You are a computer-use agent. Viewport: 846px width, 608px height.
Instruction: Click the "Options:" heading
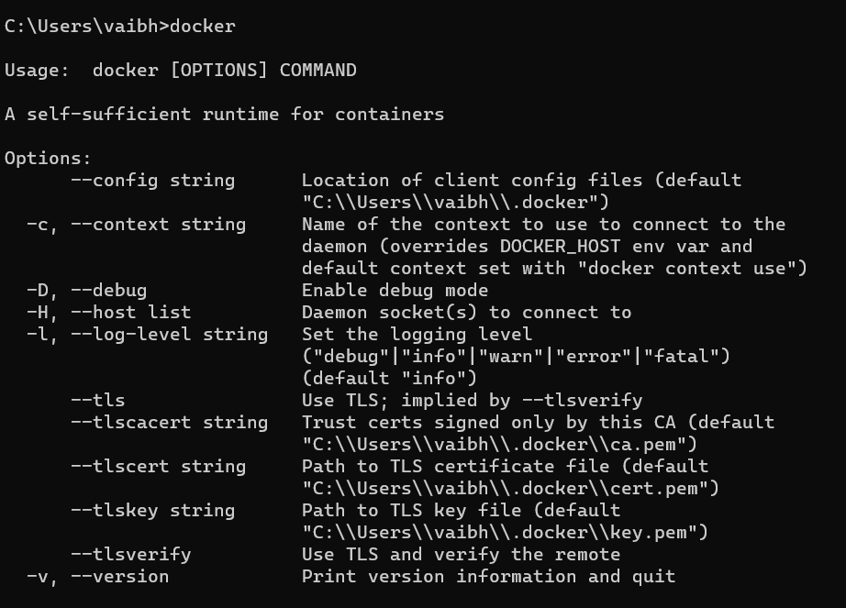(x=48, y=159)
